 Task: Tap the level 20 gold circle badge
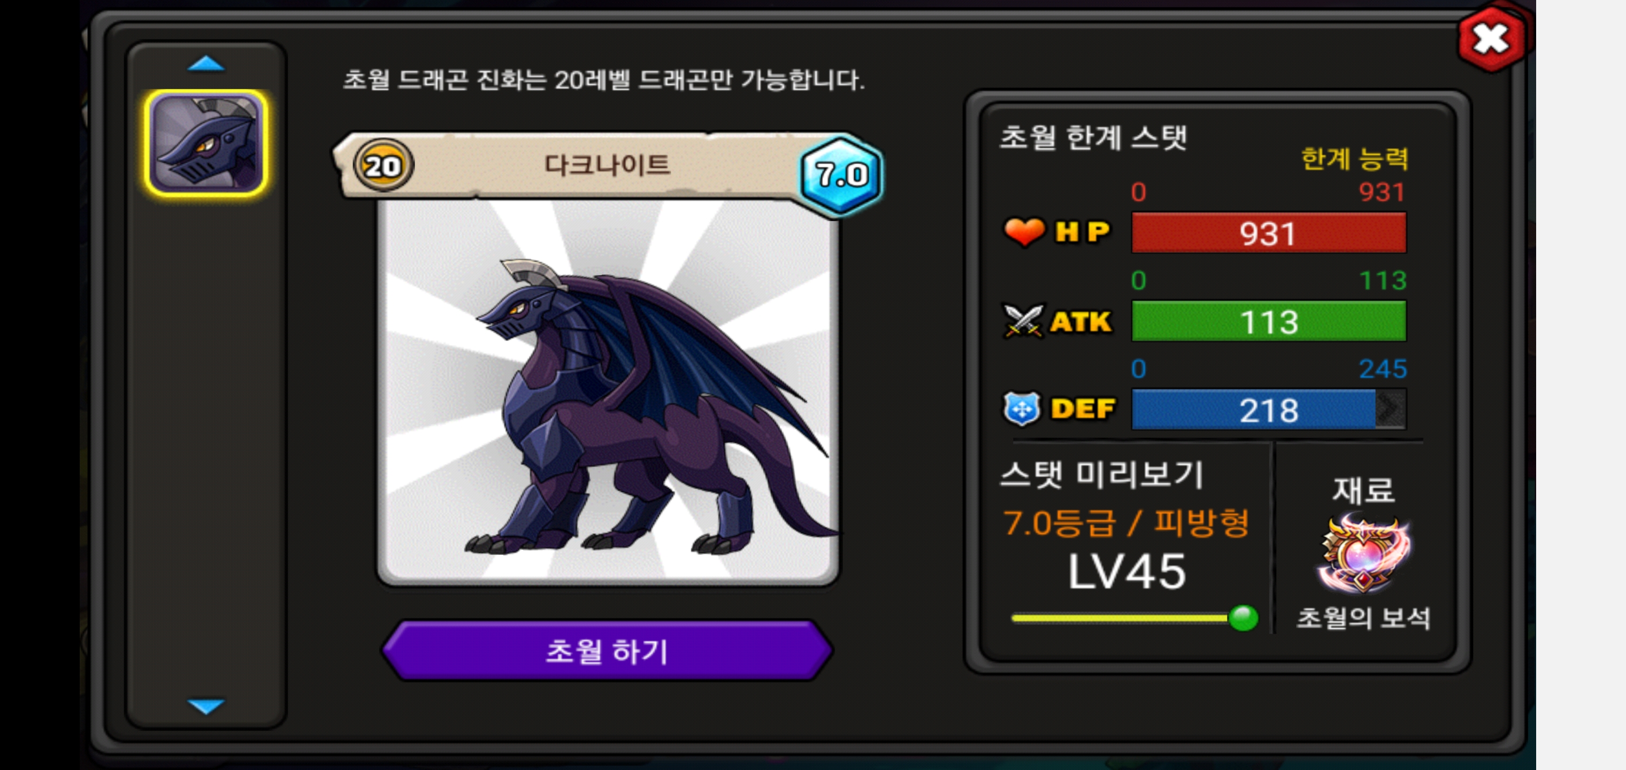(x=383, y=166)
